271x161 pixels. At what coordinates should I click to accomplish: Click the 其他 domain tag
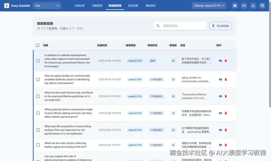click(x=153, y=61)
